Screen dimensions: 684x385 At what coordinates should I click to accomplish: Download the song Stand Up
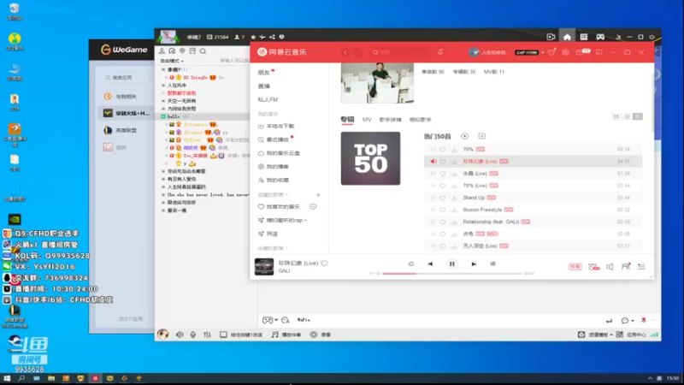[x=454, y=198]
